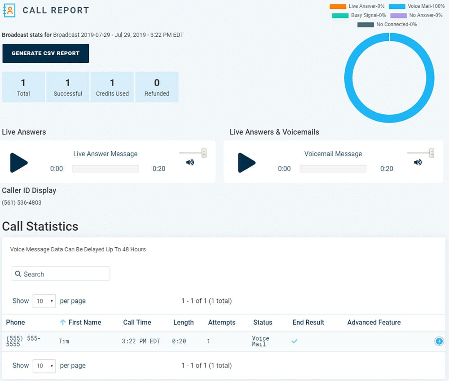Sort by the Phone column header
The width and height of the screenshot is (449, 381).
pyautogui.click(x=15, y=322)
